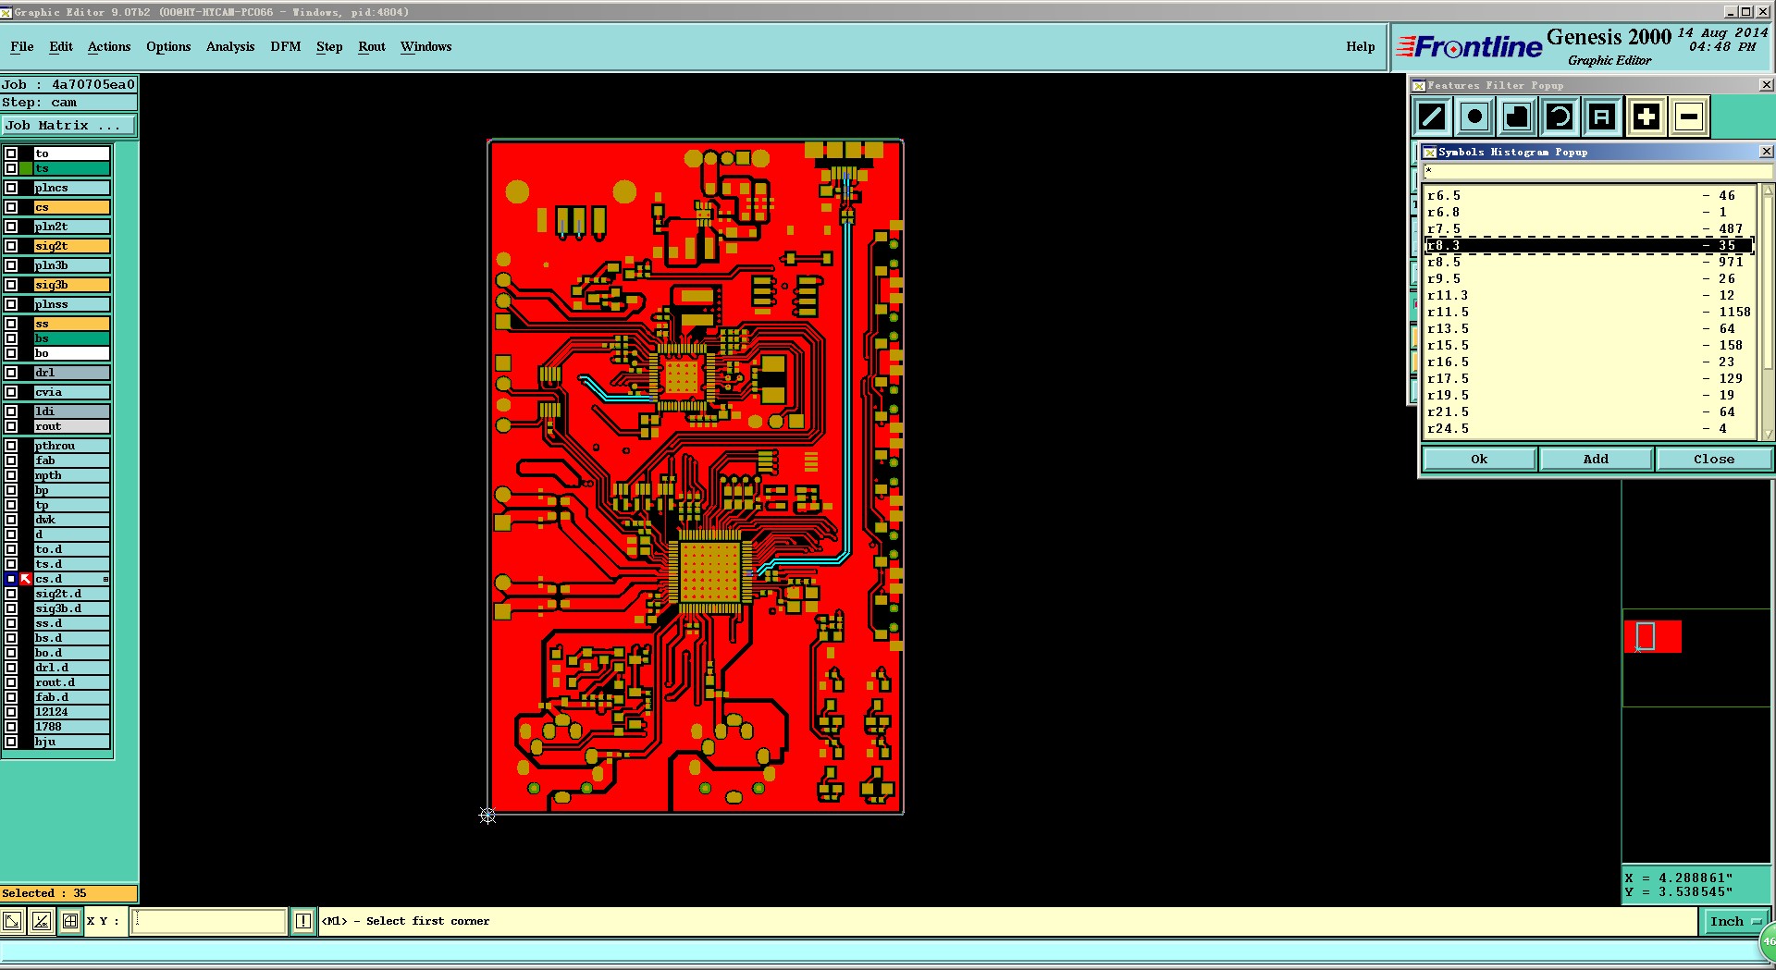1776x970 pixels.
Task: Click the grid snap icon in status bar
Action: click(70, 921)
